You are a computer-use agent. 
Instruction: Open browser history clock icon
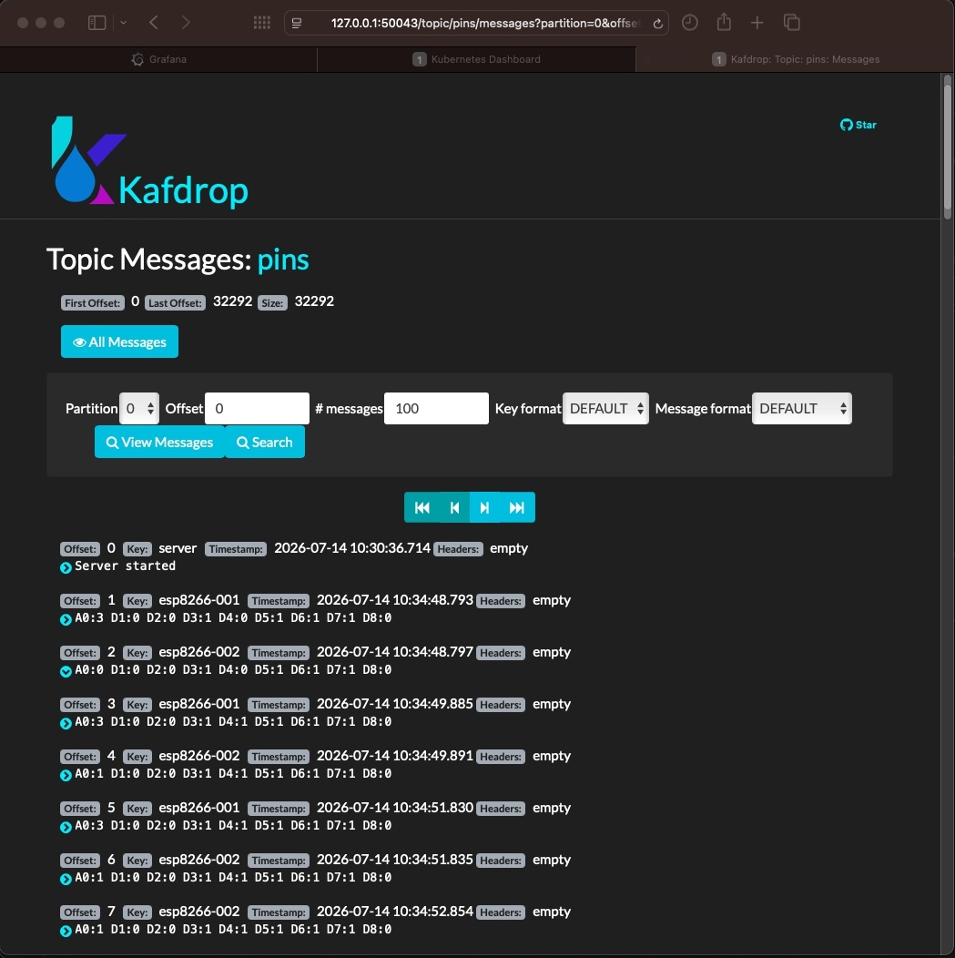tap(690, 23)
